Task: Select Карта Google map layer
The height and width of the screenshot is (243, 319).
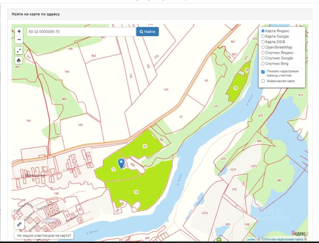Action: pyautogui.click(x=263, y=37)
